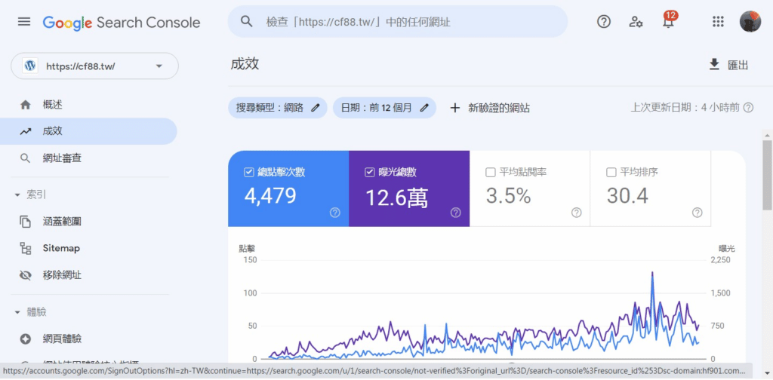The image size is (773, 380).
Task: Open the help question mark icon
Action: pos(603,22)
